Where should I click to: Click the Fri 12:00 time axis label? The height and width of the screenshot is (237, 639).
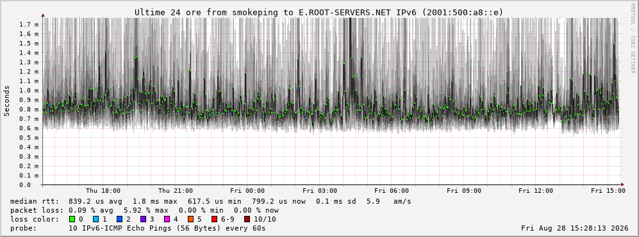(x=536, y=191)
